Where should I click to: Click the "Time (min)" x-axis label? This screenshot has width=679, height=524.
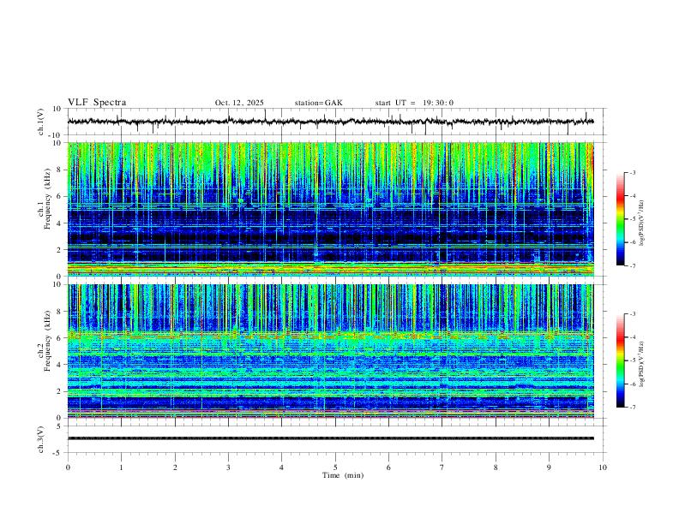click(x=343, y=475)
